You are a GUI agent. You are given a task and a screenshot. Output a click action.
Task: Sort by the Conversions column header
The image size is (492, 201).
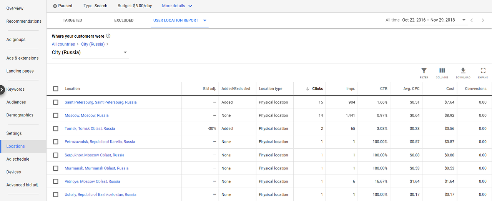(x=475, y=89)
